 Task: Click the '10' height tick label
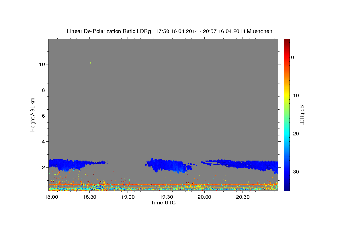[42, 64]
